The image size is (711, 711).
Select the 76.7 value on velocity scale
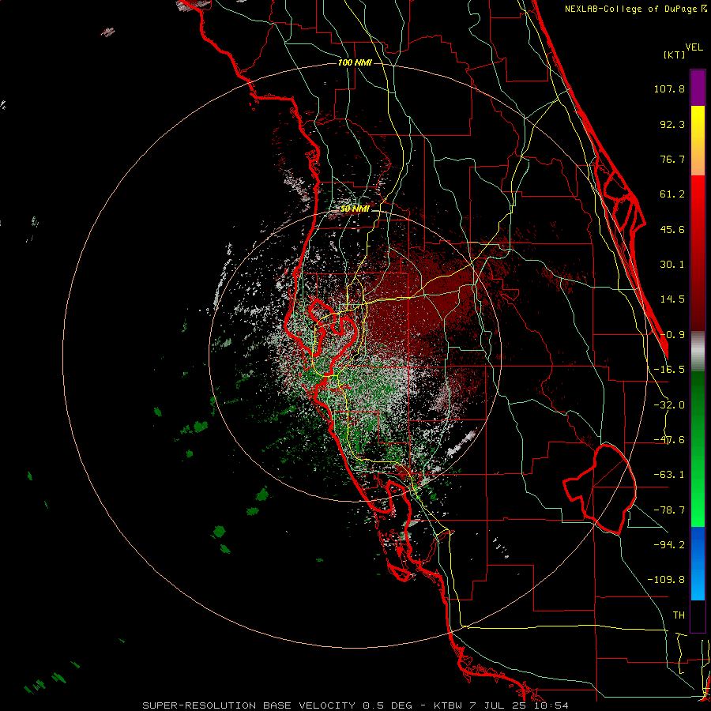pos(672,159)
